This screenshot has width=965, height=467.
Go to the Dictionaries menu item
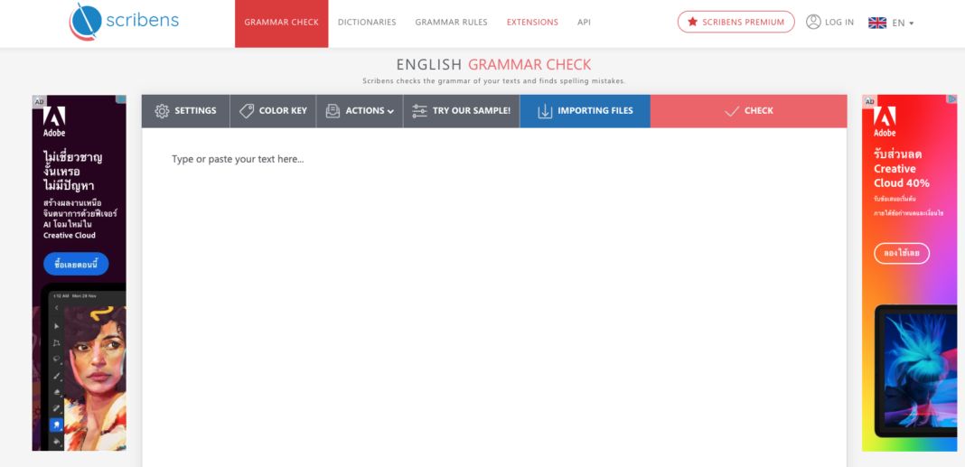tap(367, 23)
